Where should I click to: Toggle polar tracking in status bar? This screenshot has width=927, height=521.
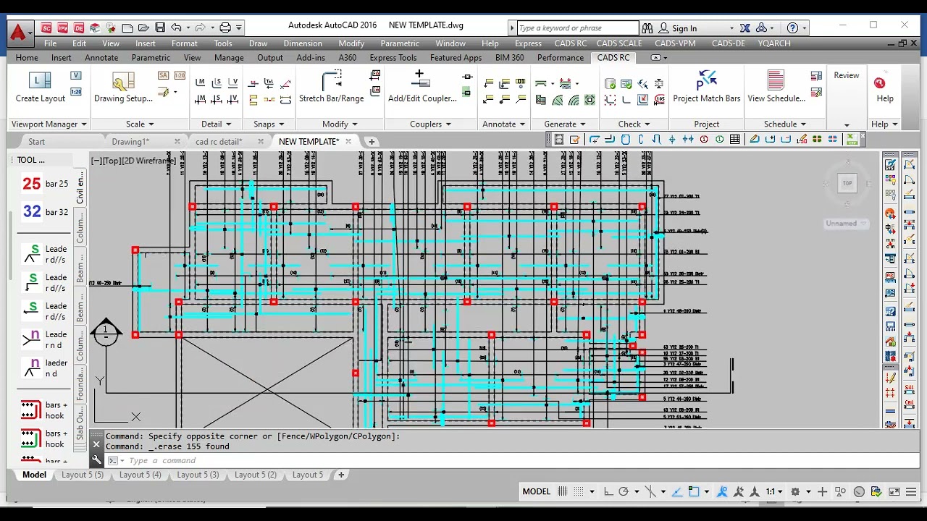point(624,491)
